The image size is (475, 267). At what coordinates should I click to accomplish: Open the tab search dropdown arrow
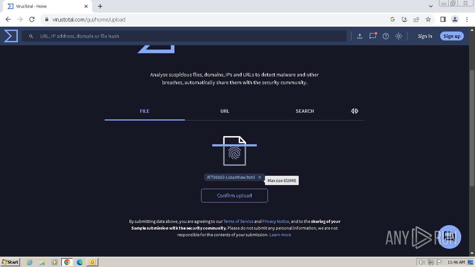coord(431,6)
